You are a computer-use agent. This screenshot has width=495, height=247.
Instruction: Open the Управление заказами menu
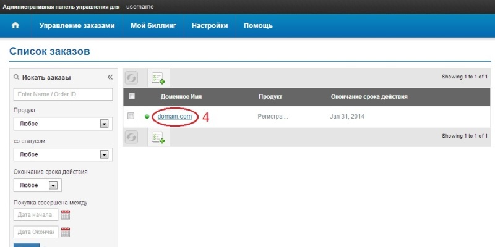click(77, 25)
